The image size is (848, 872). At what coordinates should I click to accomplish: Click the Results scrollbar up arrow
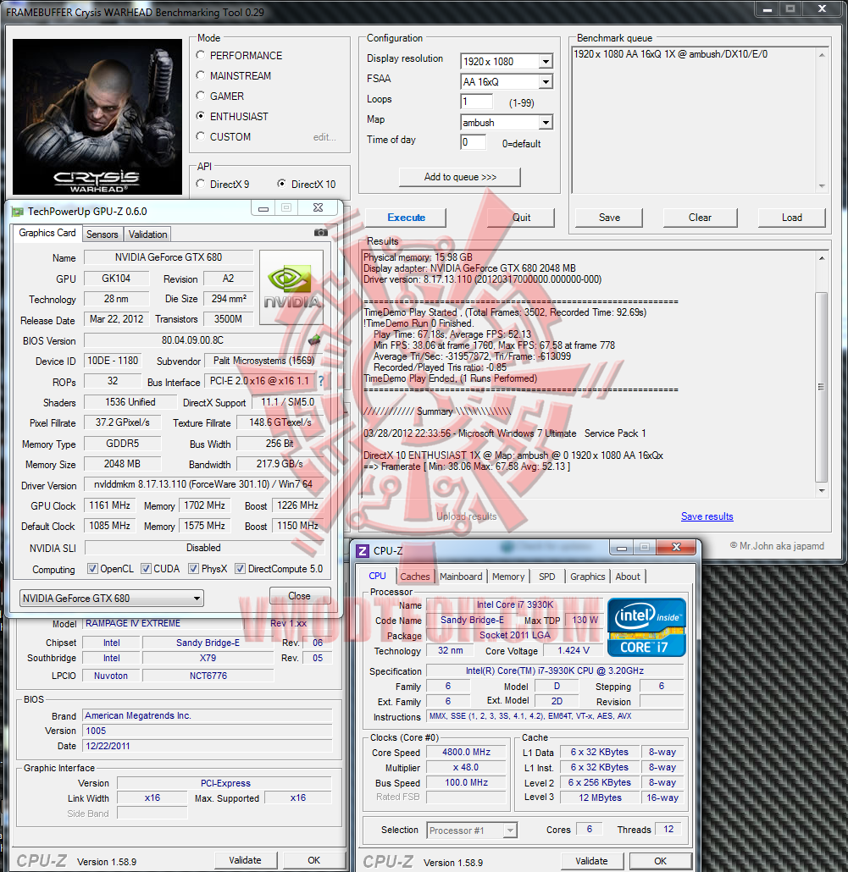(821, 258)
